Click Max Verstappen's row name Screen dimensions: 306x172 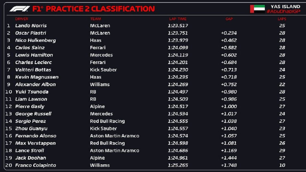tap(35, 143)
